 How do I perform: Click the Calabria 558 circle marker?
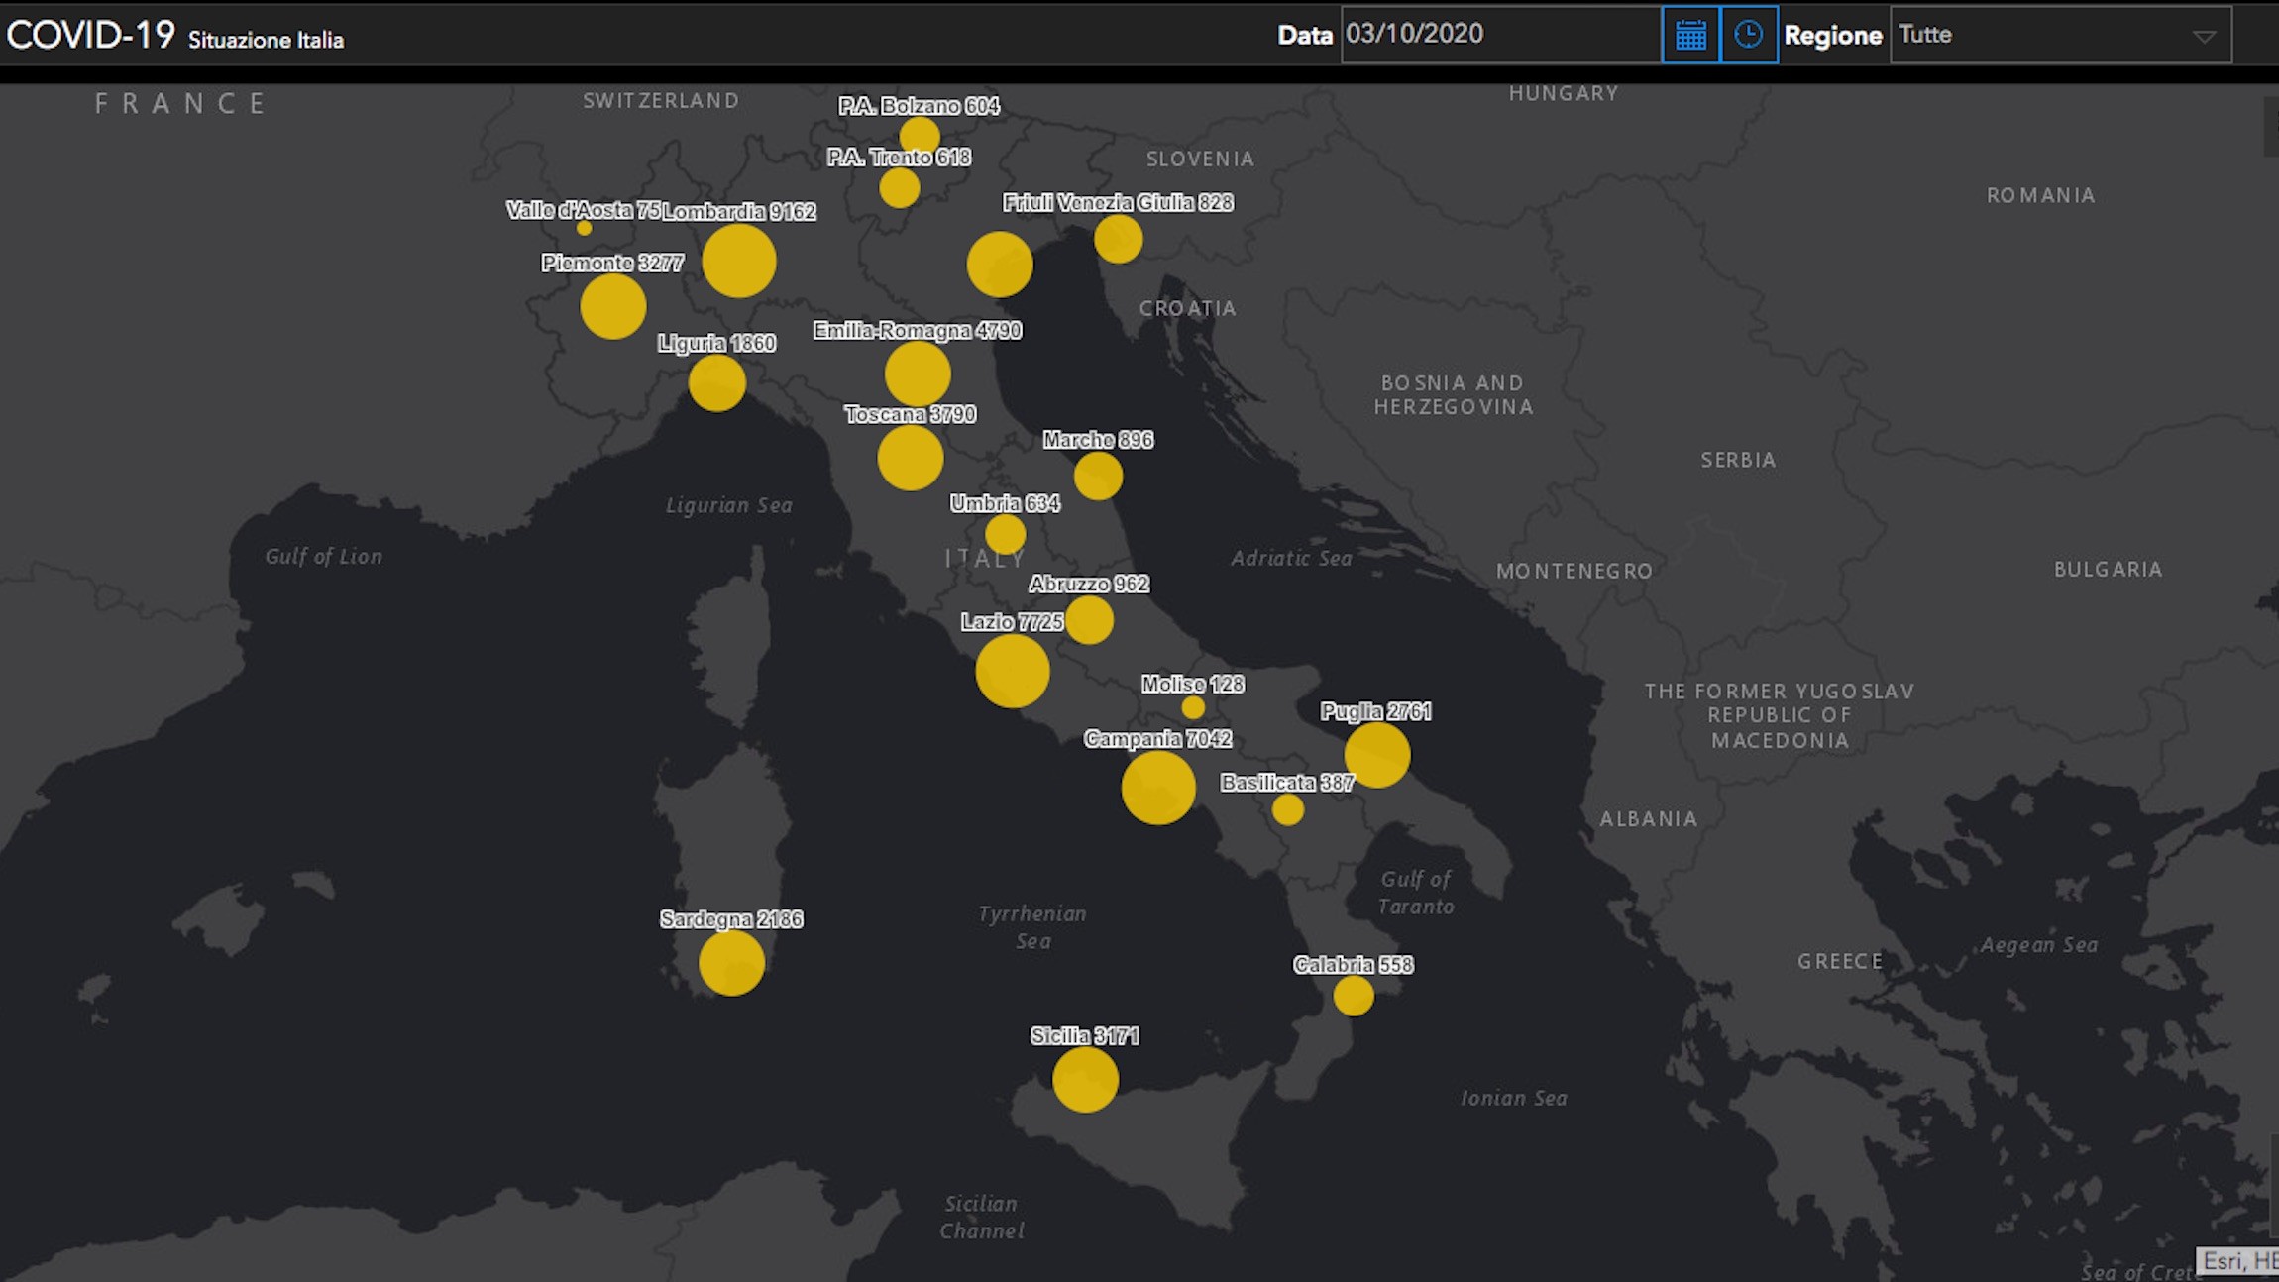pyautogui.click(x=1354, y=996)
